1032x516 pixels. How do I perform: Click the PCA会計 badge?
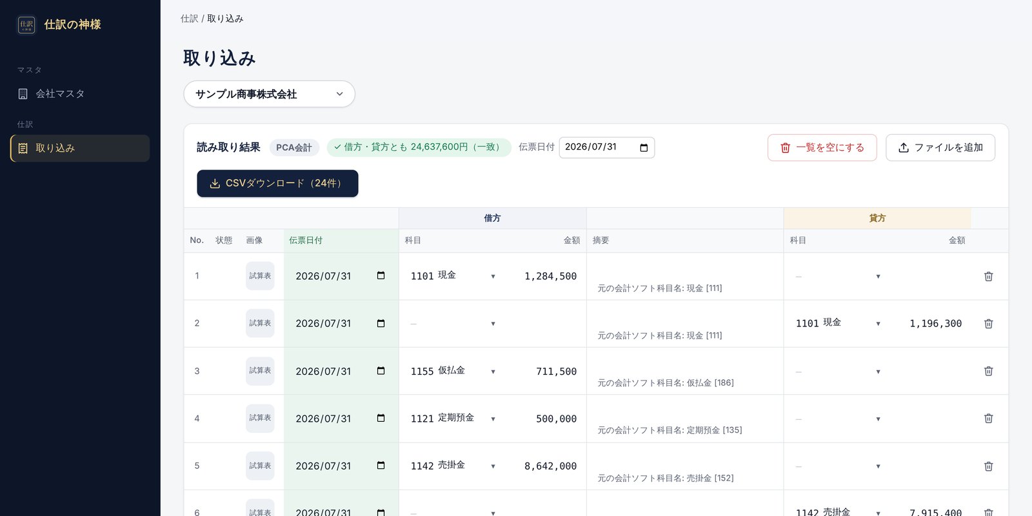[294, 148]
